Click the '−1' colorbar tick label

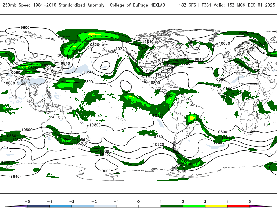click(x=116, y=202)
